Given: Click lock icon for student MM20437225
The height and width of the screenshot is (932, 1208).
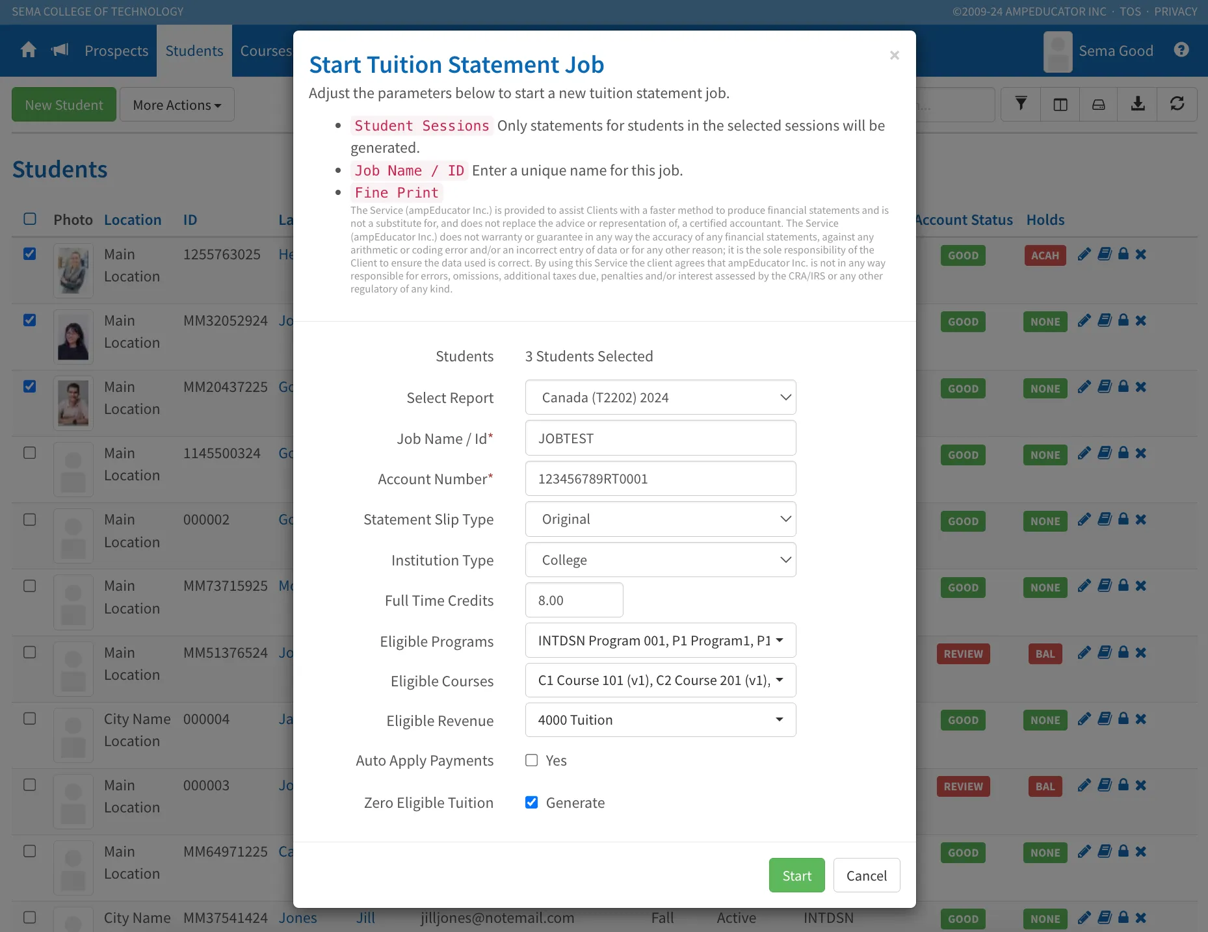Looking at the screenshot, I should pyautogui.click(x=1123, y=387).
